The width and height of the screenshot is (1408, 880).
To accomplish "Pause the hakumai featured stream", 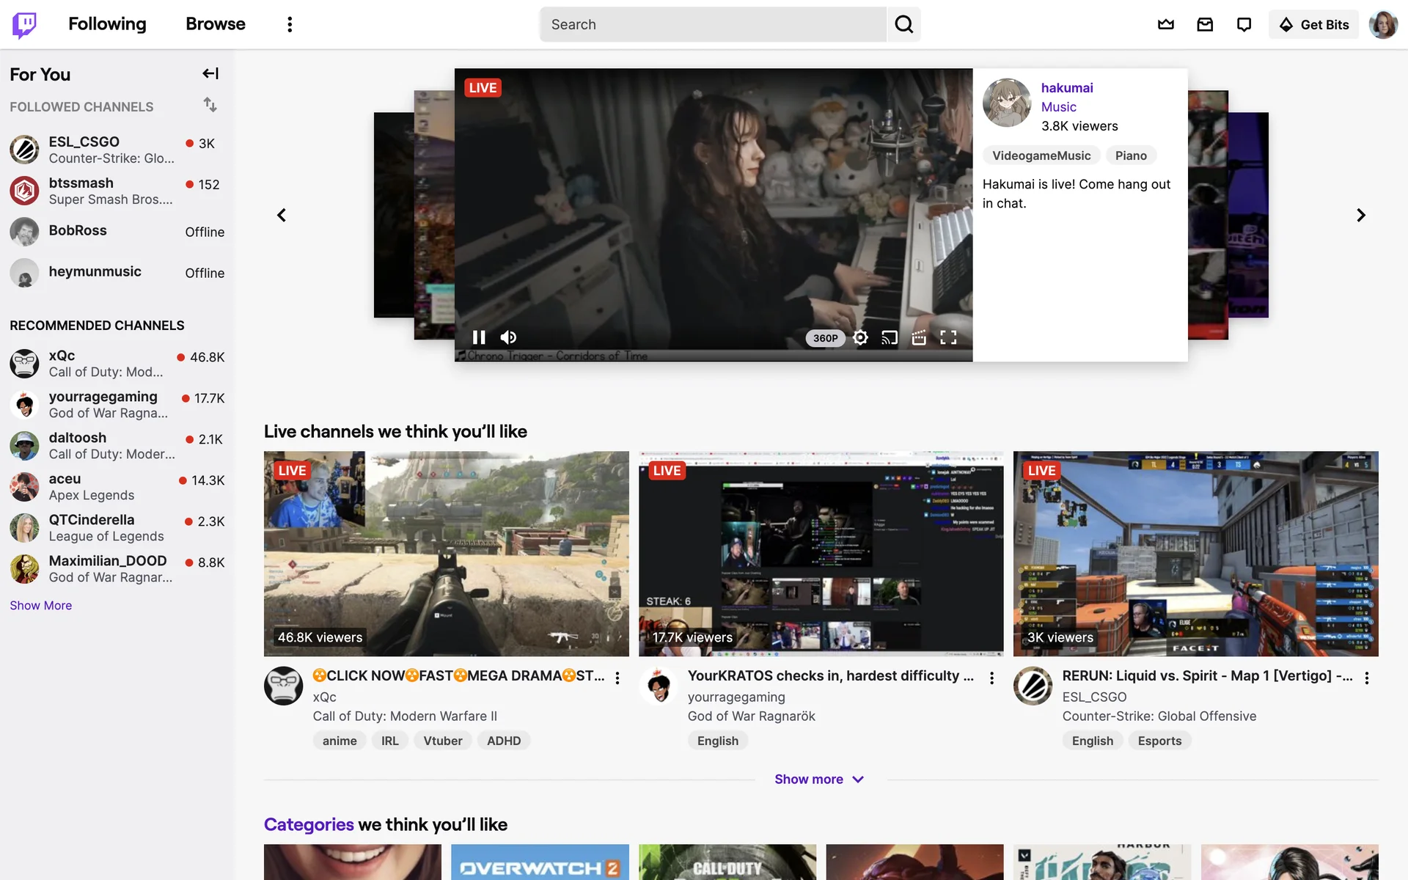I will point(479,337).
